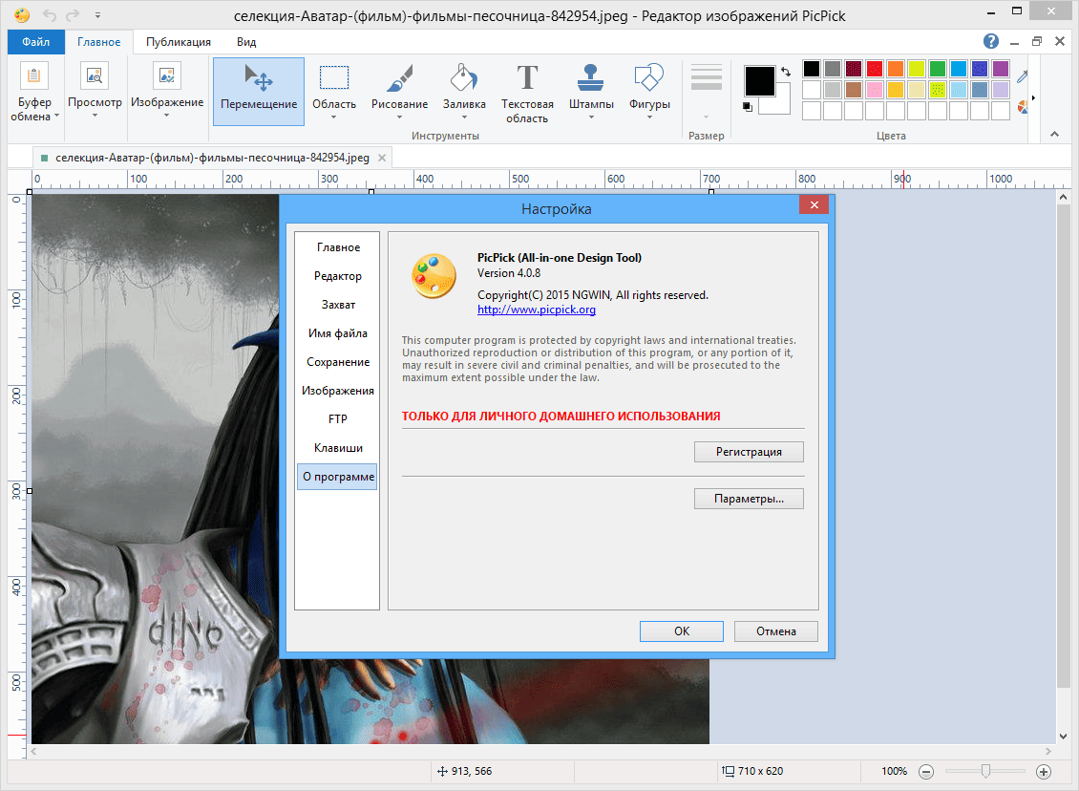The height and width of the screenshot is (791, 1079).
Task: Select the green color swatch
Action: (x=938, y=69)
